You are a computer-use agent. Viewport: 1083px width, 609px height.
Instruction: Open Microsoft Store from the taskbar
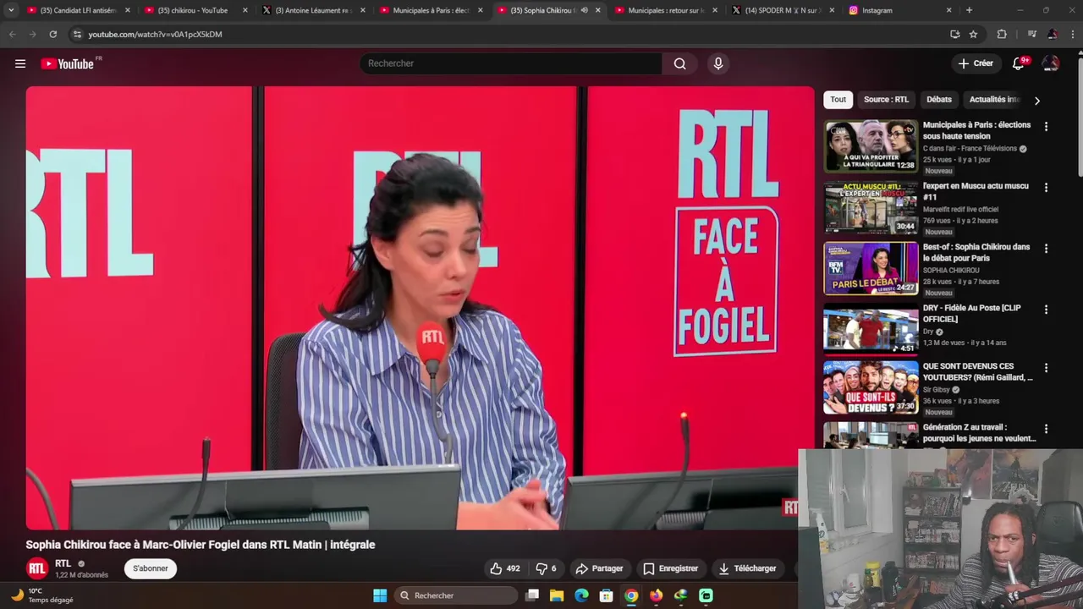[606, 595]
